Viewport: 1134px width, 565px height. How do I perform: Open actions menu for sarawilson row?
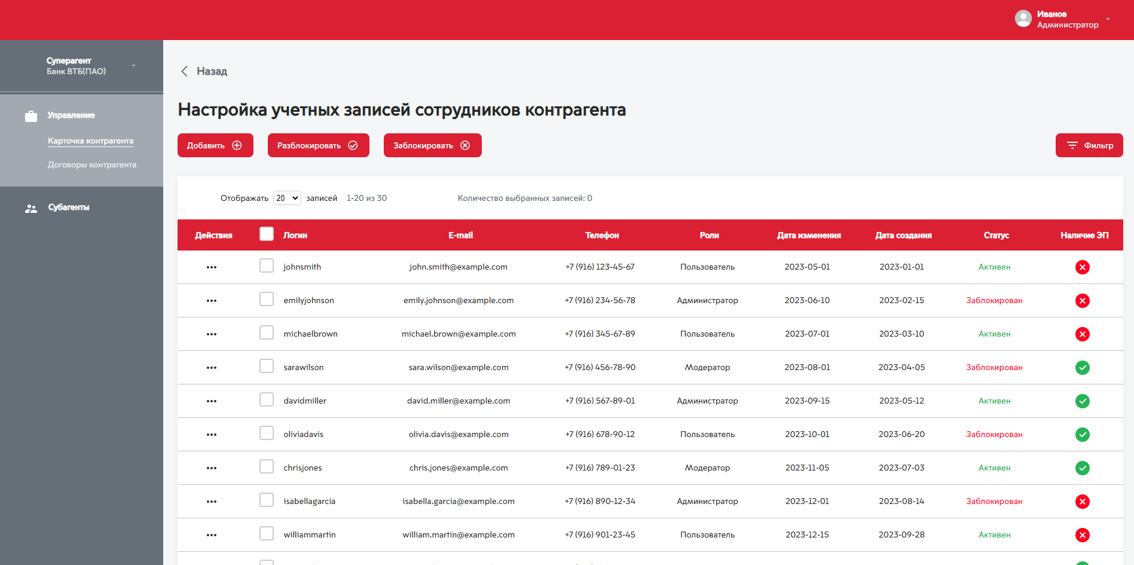(212, 368)
